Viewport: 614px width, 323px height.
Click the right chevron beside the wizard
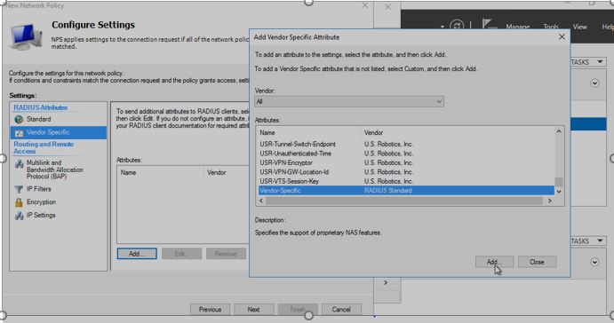pos(386,282)
